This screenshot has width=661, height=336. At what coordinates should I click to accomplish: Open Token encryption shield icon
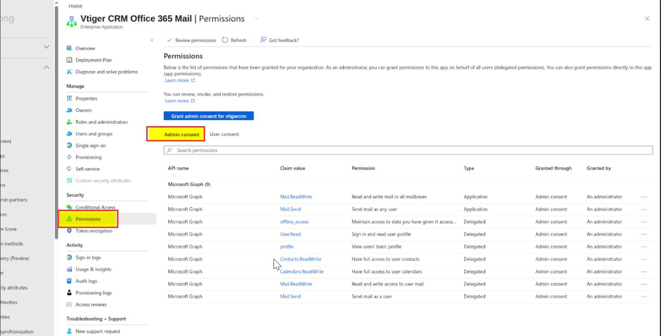click(x=69, y=231)
